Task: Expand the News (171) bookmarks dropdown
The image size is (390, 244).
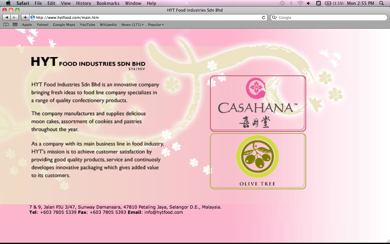Action: (x=133, y=25)
